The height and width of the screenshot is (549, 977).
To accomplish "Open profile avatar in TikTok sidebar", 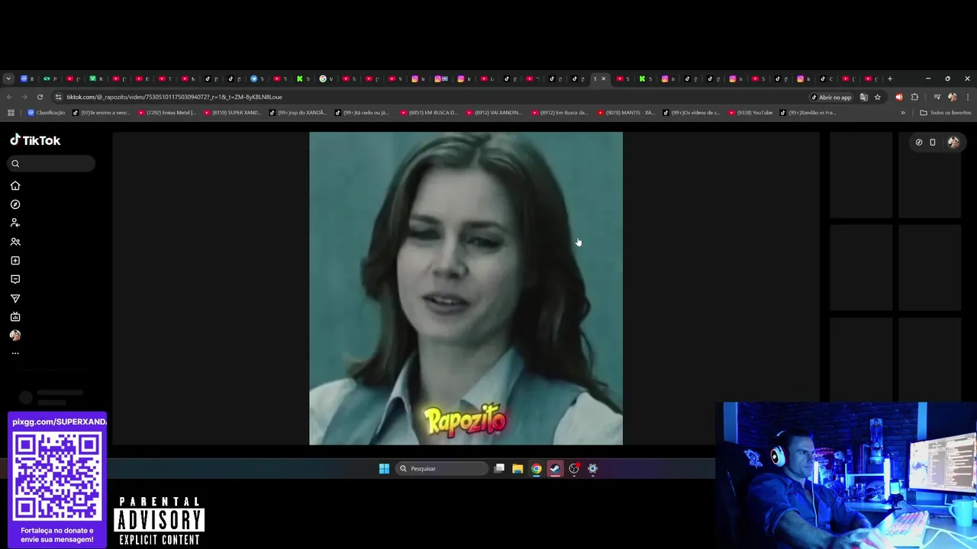I will (15, 335).
